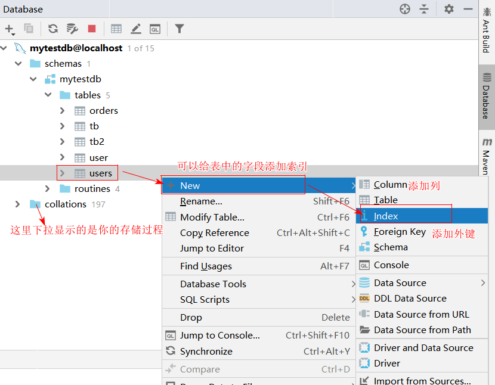Expand the user table node
Screen dimensions: 495x385
(62, 157)
